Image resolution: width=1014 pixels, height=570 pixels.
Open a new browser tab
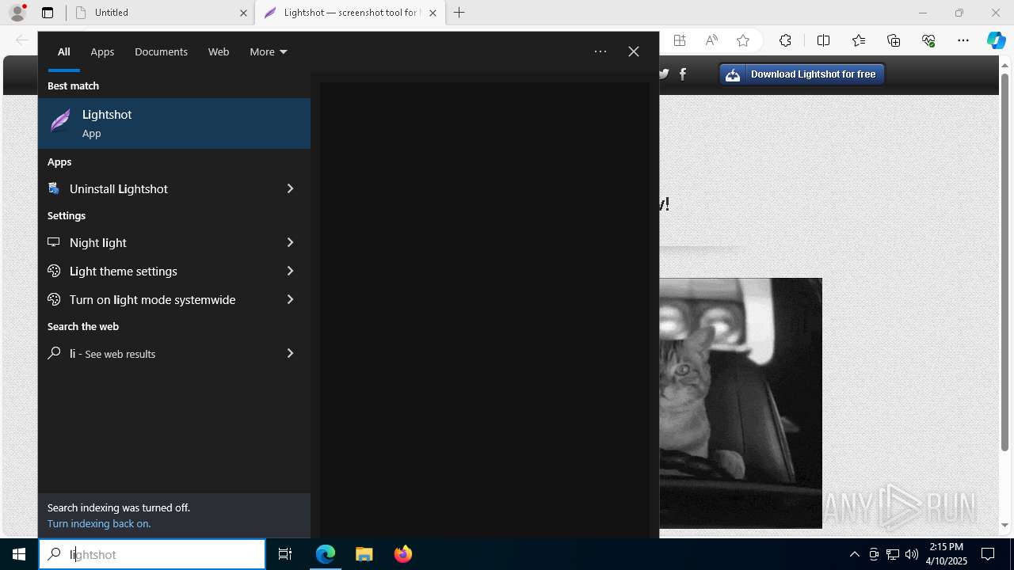point(459,13)
